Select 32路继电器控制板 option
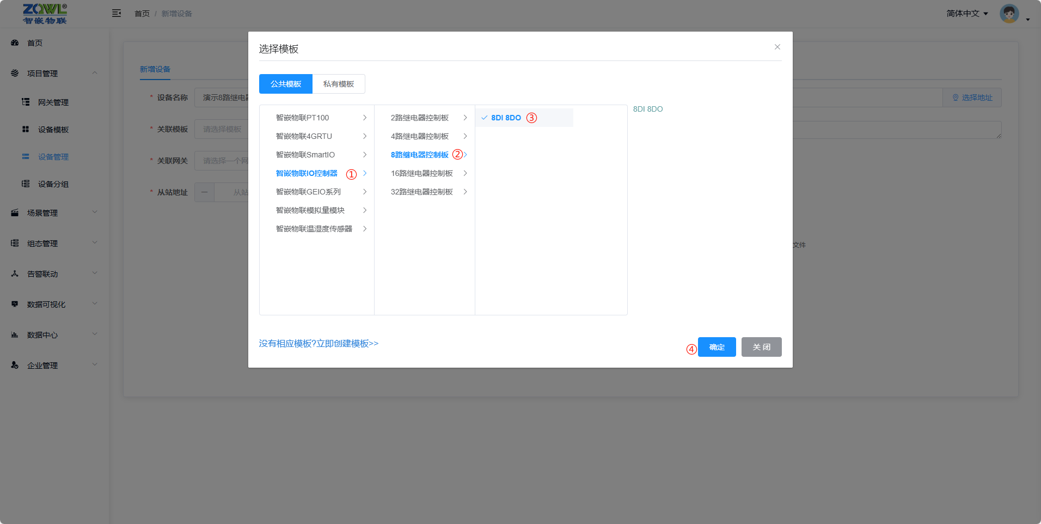The image size is (1041, 524). [425, 192]
